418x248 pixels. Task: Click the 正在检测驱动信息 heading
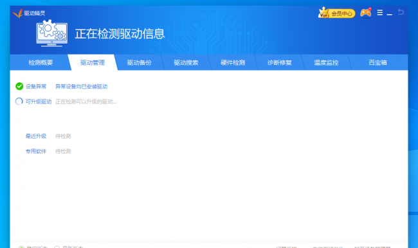pos(120,34)
